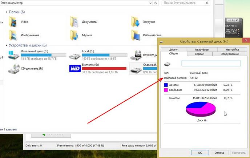Expand the address bar history dropdown
The width and height of the screenshot is (250, 158).
[x=150, y=3]
